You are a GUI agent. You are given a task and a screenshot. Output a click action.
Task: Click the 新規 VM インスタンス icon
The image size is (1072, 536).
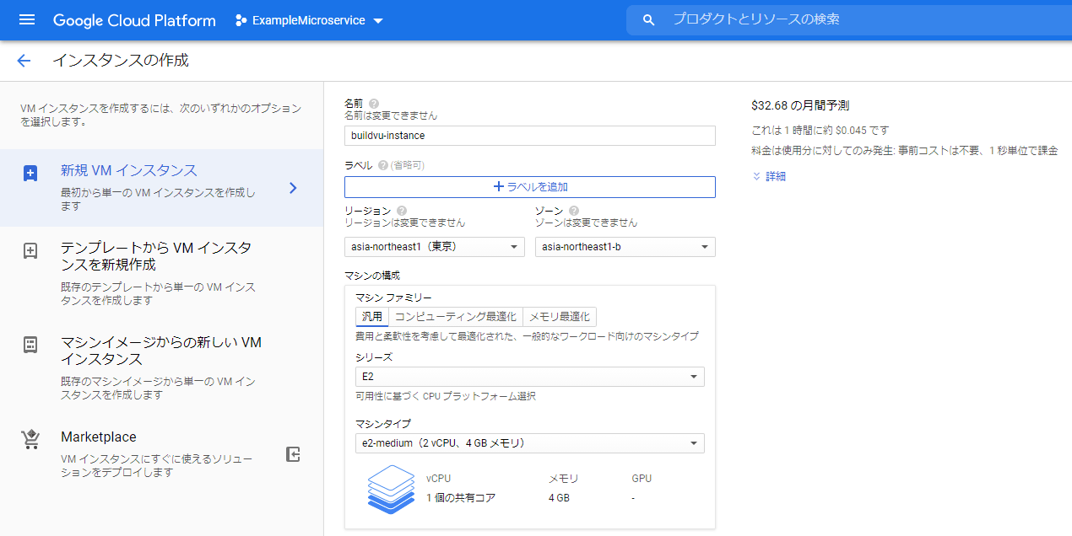30,174
